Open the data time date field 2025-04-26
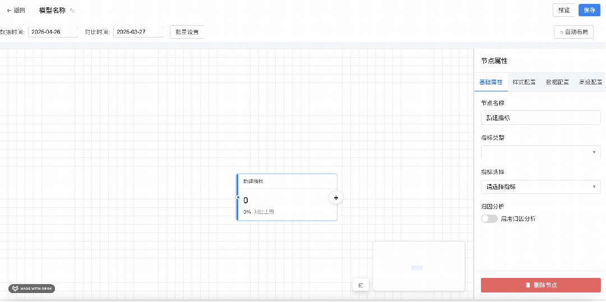606x302 pixels. pyautogui.click(x=53, y=32)
